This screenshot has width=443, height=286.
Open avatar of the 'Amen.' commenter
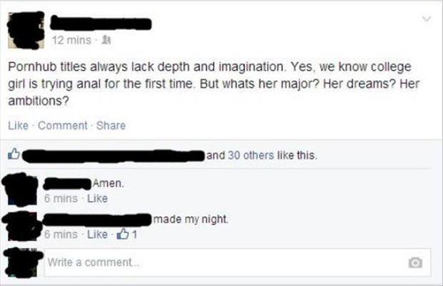pyautogui.click(x=20, y=189)
